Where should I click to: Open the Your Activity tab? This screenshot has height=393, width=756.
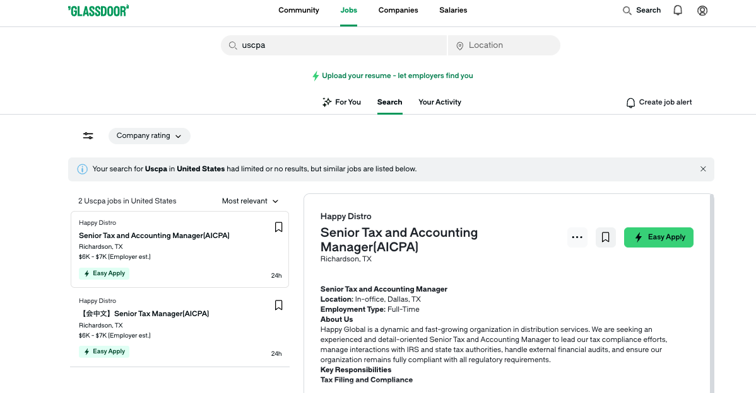pos(439,102)
